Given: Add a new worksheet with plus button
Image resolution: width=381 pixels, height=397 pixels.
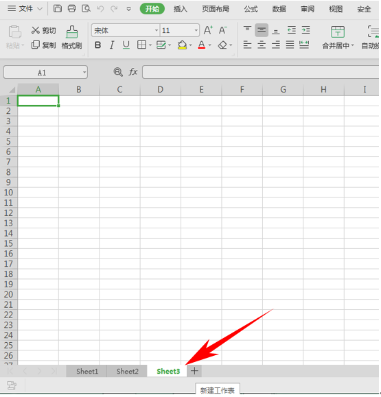Looking at the screenshot, I should (x=194, y=371).
